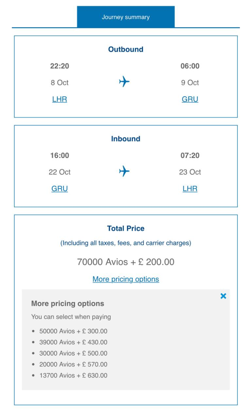The width and height of the screenshot is (247, 415).
Task: Choose the 39000 Avios + £430.00 option
Action: click(x=73, y=342)
